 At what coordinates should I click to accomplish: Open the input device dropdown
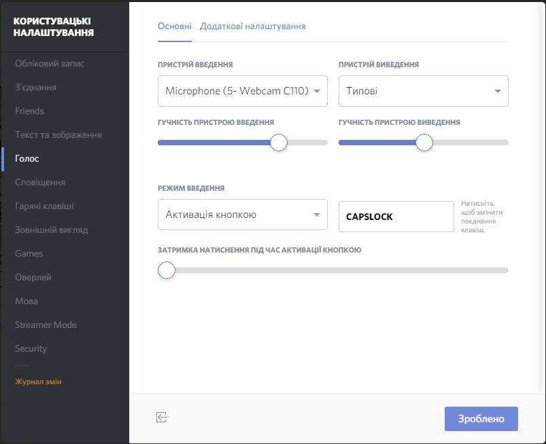pyautogui.click(x=242, y=91)
